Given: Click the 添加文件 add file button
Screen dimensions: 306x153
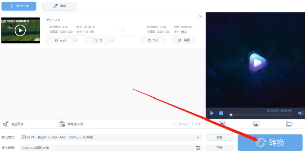Looking at the screenshot, I should click(19, 6).
